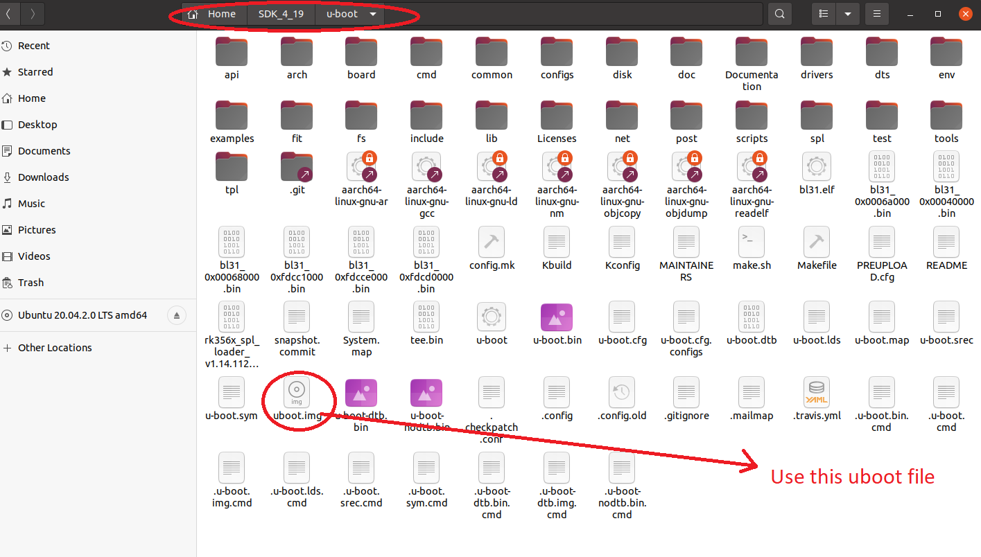The width and height of the screenshot is (981, 557).
Task: Select the make.sh script file
Action: [x=752, y=242]
